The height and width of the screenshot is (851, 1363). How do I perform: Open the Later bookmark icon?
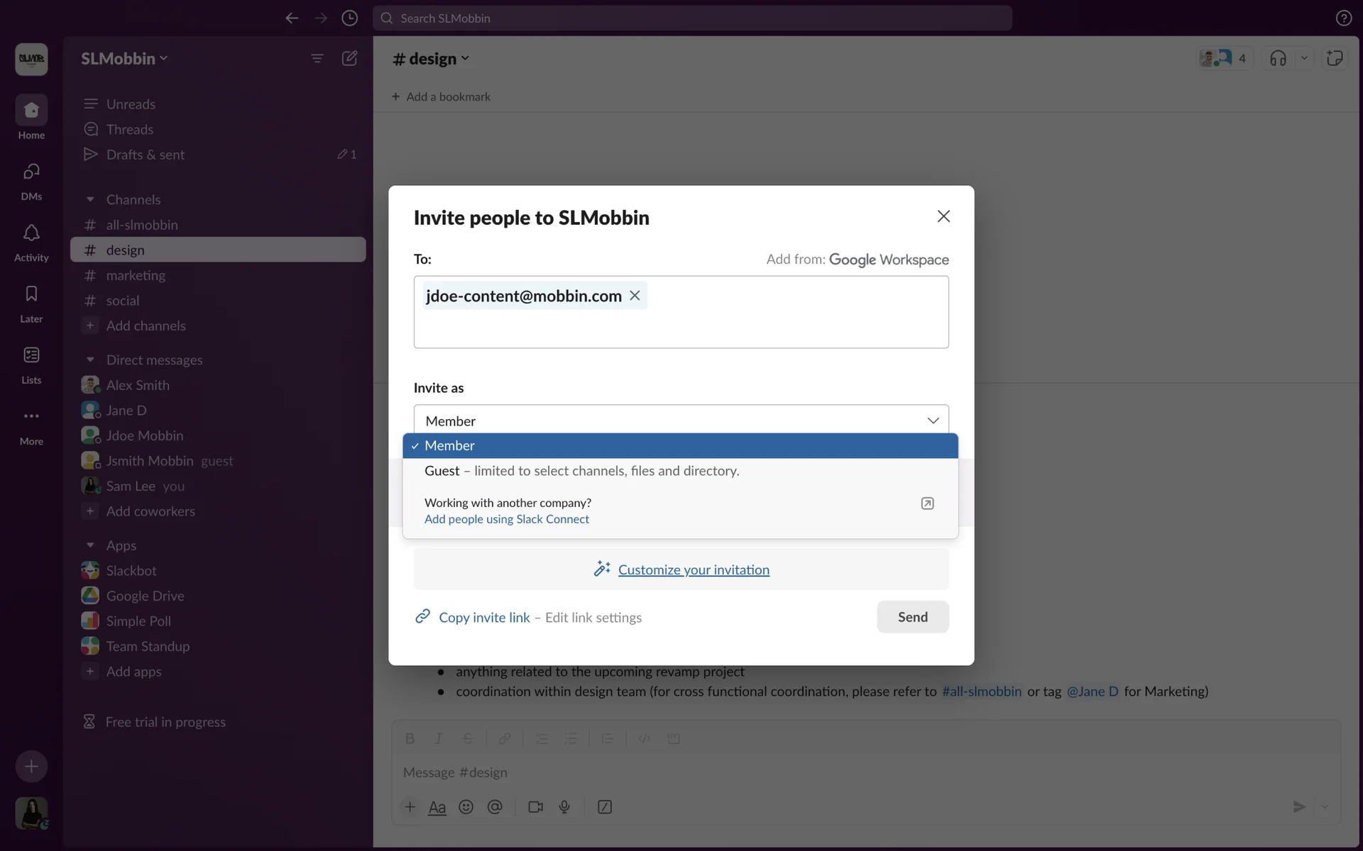coord(31,294)
